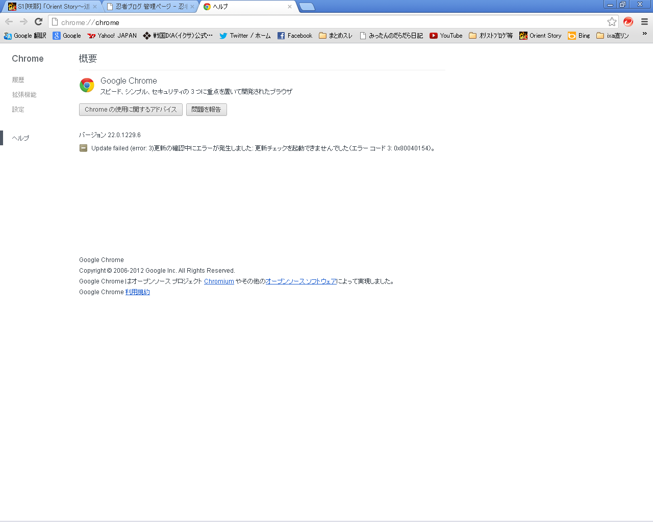Open the Chrome menu (three bars)
Image resolution: width=653 pixels, height=522 pixels.
(644, 22)
